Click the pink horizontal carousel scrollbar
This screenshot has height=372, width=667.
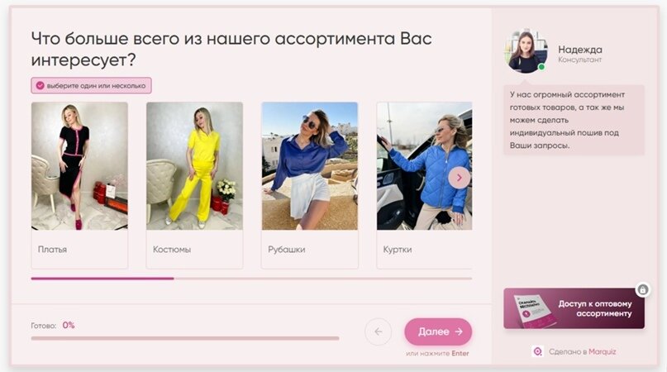[x=102, y=279]
